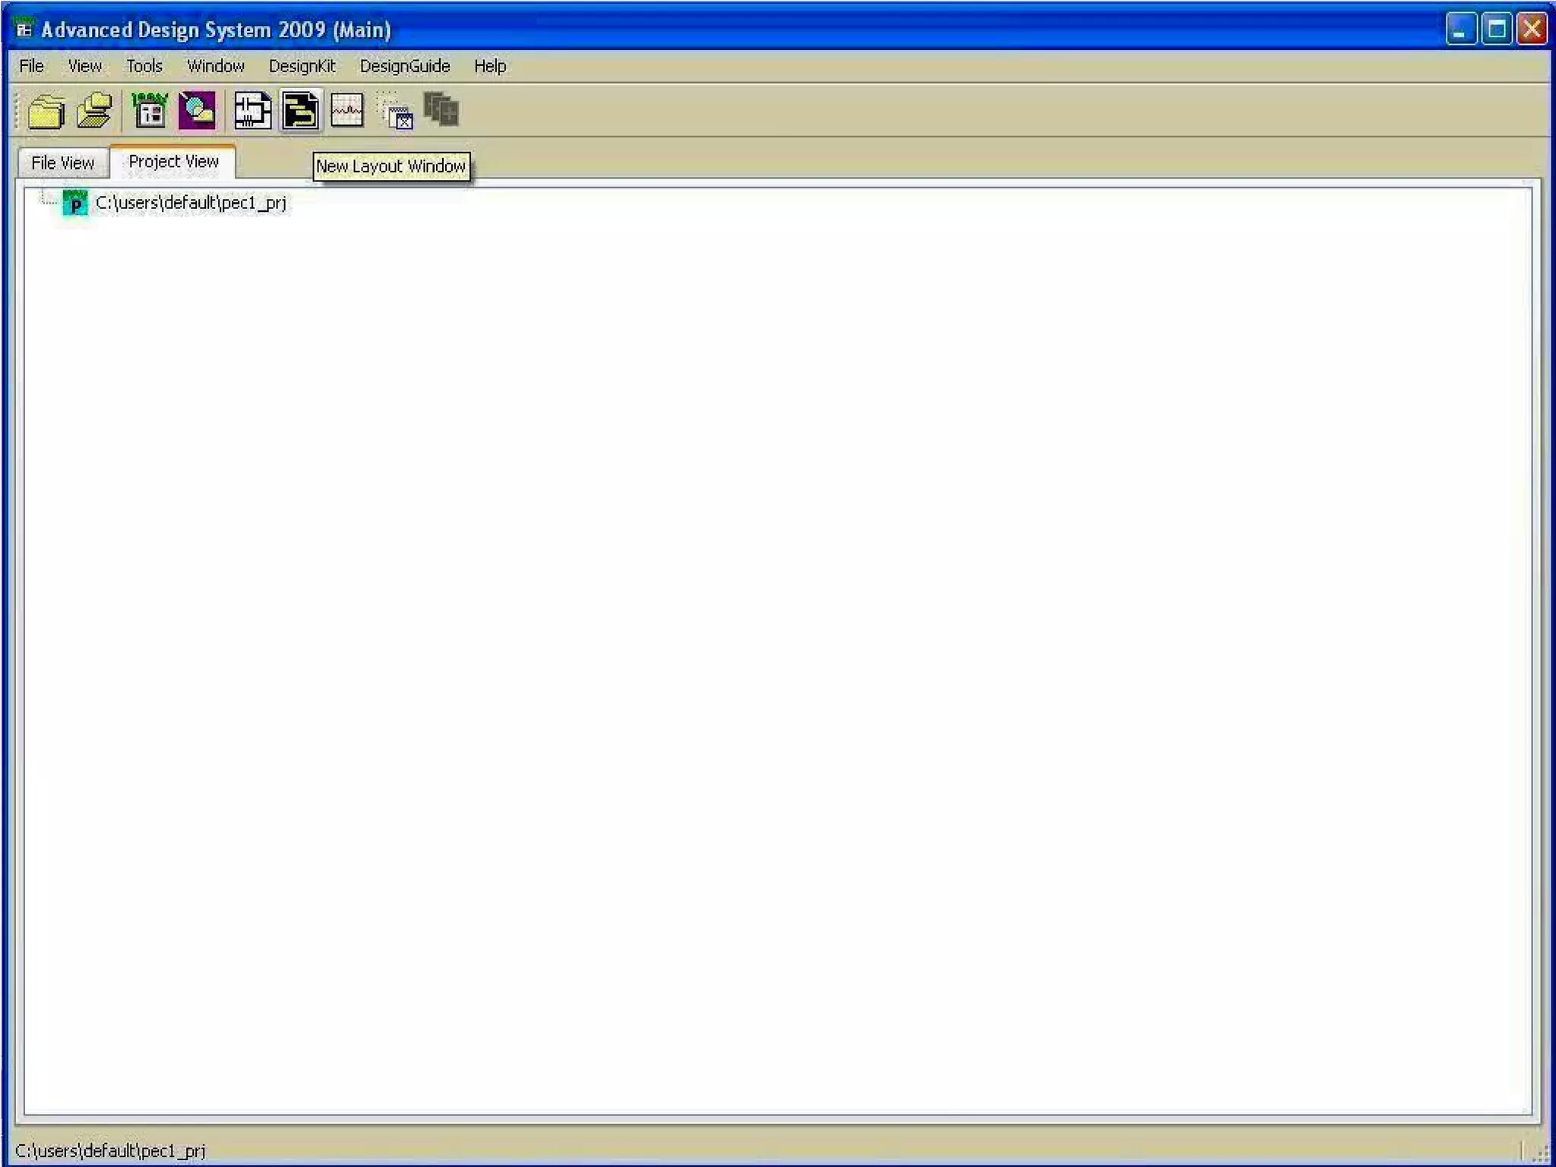Click the Create New Project toolbar icon
This screenshot has width=1556, height=1167.
[x=150, y=112]
